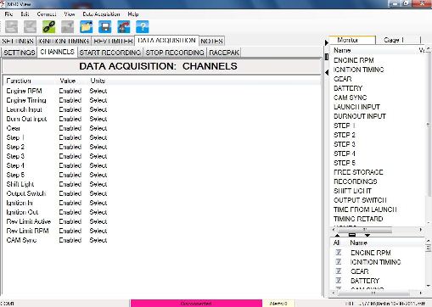The width and height of the screenshot is (432, 307).
Task: Open help with the question mark icon
Action: coord(143,27)
